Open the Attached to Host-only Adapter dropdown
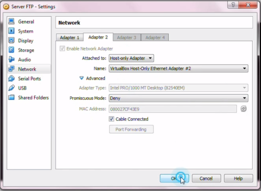261x191 pixels. [x=131, y=58]
